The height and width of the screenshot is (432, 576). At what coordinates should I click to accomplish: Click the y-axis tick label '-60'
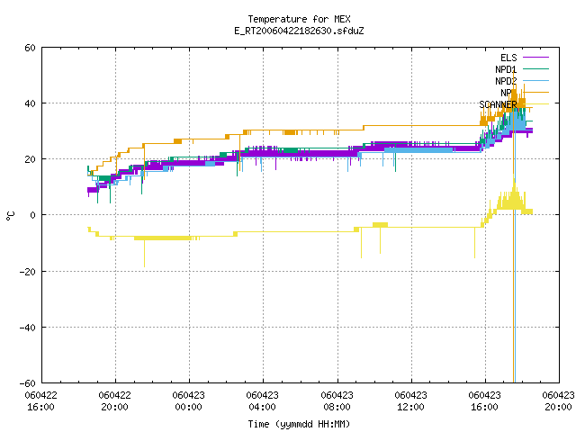click(x=28, y=383)
